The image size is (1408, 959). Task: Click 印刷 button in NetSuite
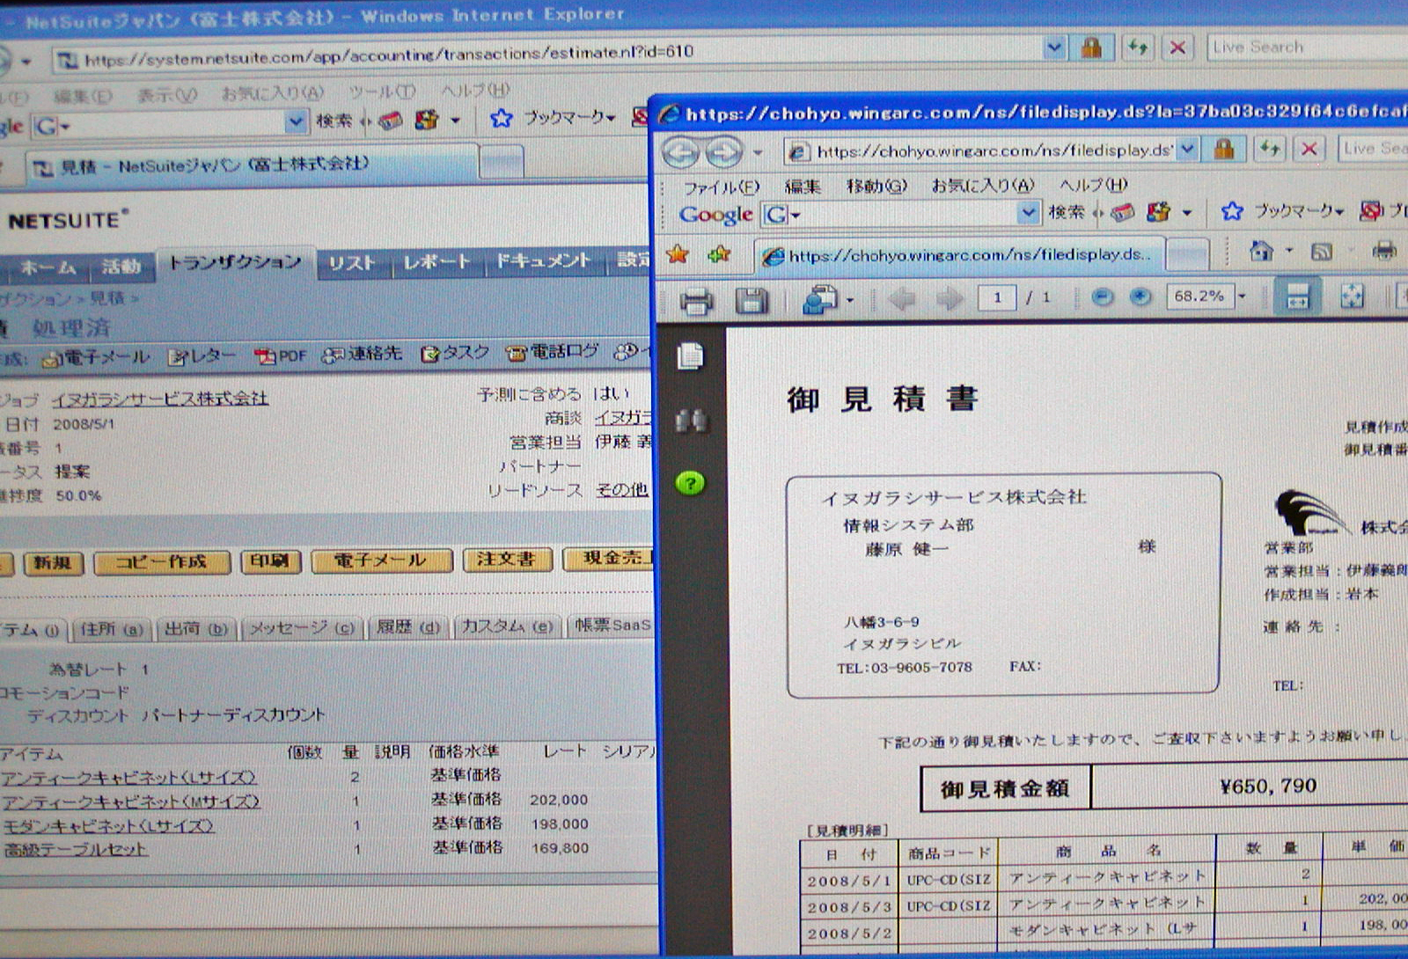click(x=269, y=561)
